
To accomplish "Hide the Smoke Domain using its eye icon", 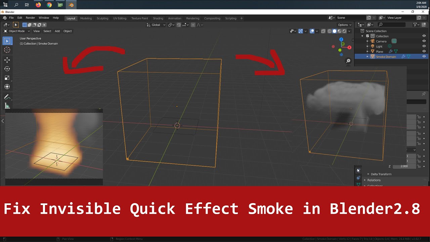I will 424,56.
